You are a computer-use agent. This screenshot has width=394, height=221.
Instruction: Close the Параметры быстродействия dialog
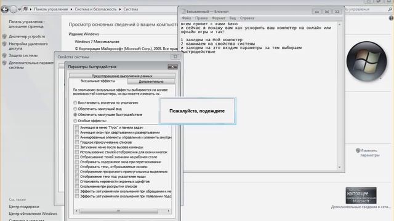pos(172,67)
